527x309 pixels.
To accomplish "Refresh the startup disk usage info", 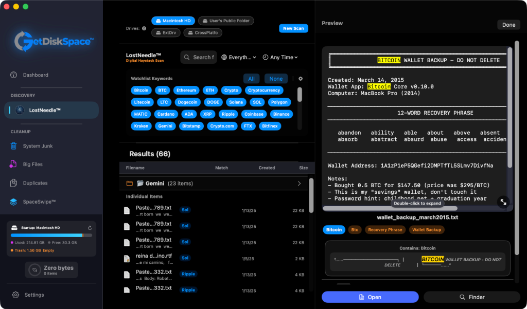I will pos(90,228).
